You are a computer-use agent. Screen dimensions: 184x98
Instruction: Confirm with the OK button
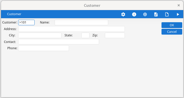[172, 25]
